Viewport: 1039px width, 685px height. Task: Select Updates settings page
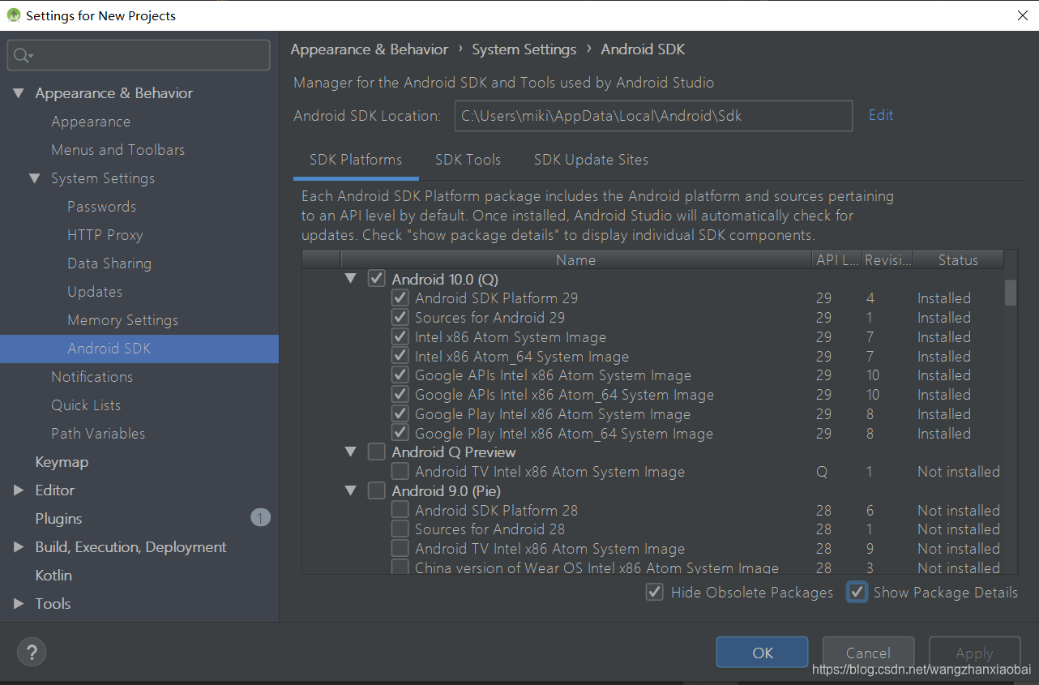tap(95, 292)
